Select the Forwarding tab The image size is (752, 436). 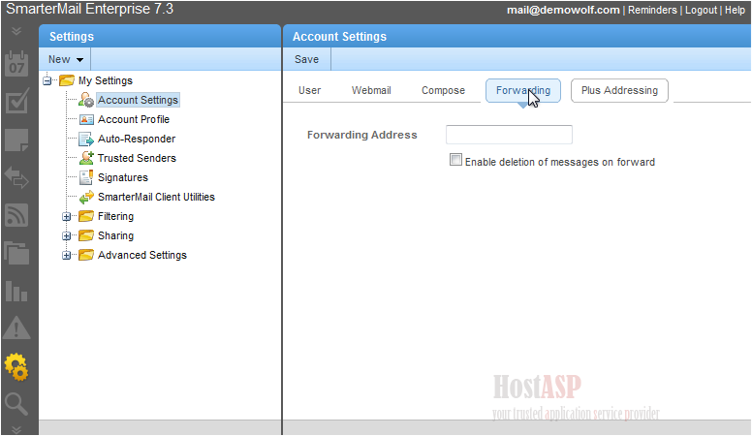[522, 90]
